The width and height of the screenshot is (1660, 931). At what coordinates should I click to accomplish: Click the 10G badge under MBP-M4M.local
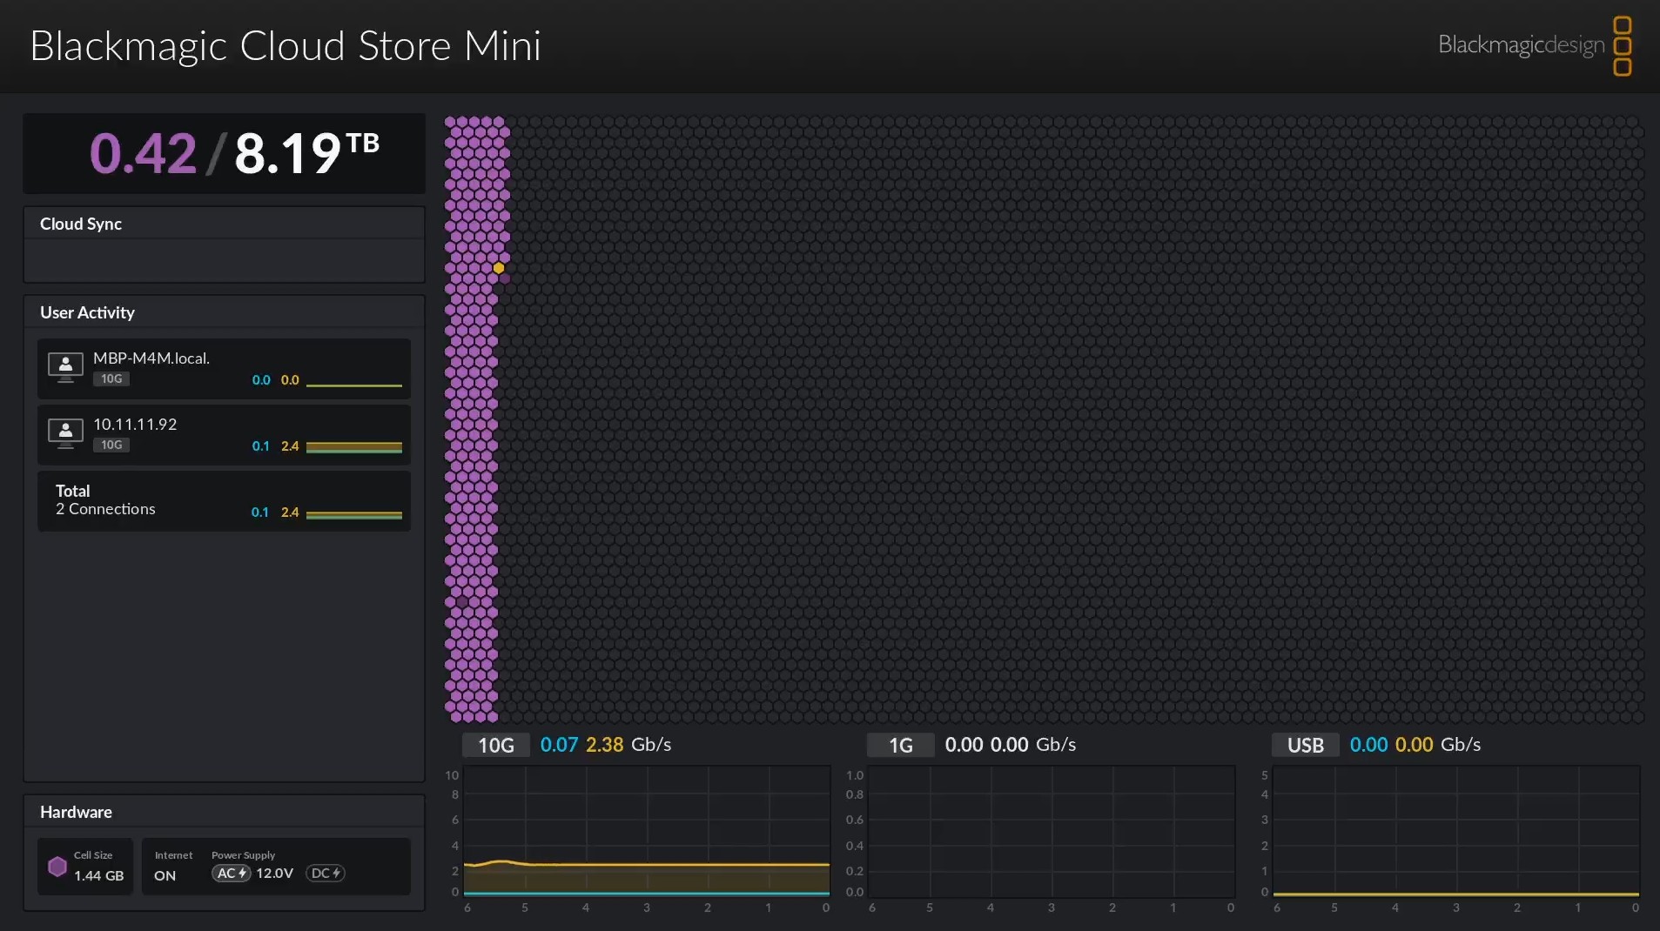[x=111, y=379]
